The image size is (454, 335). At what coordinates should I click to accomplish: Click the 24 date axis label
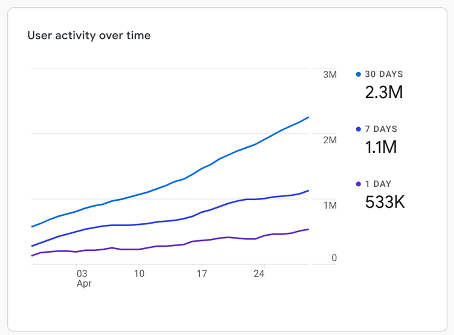259,274
